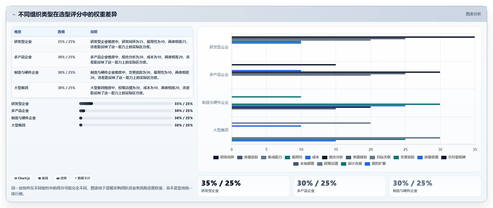Click the card title 不同组织类型在选型评分中的权重差异
The width and height of the screenshot is (493, 208).
[67, 15]
